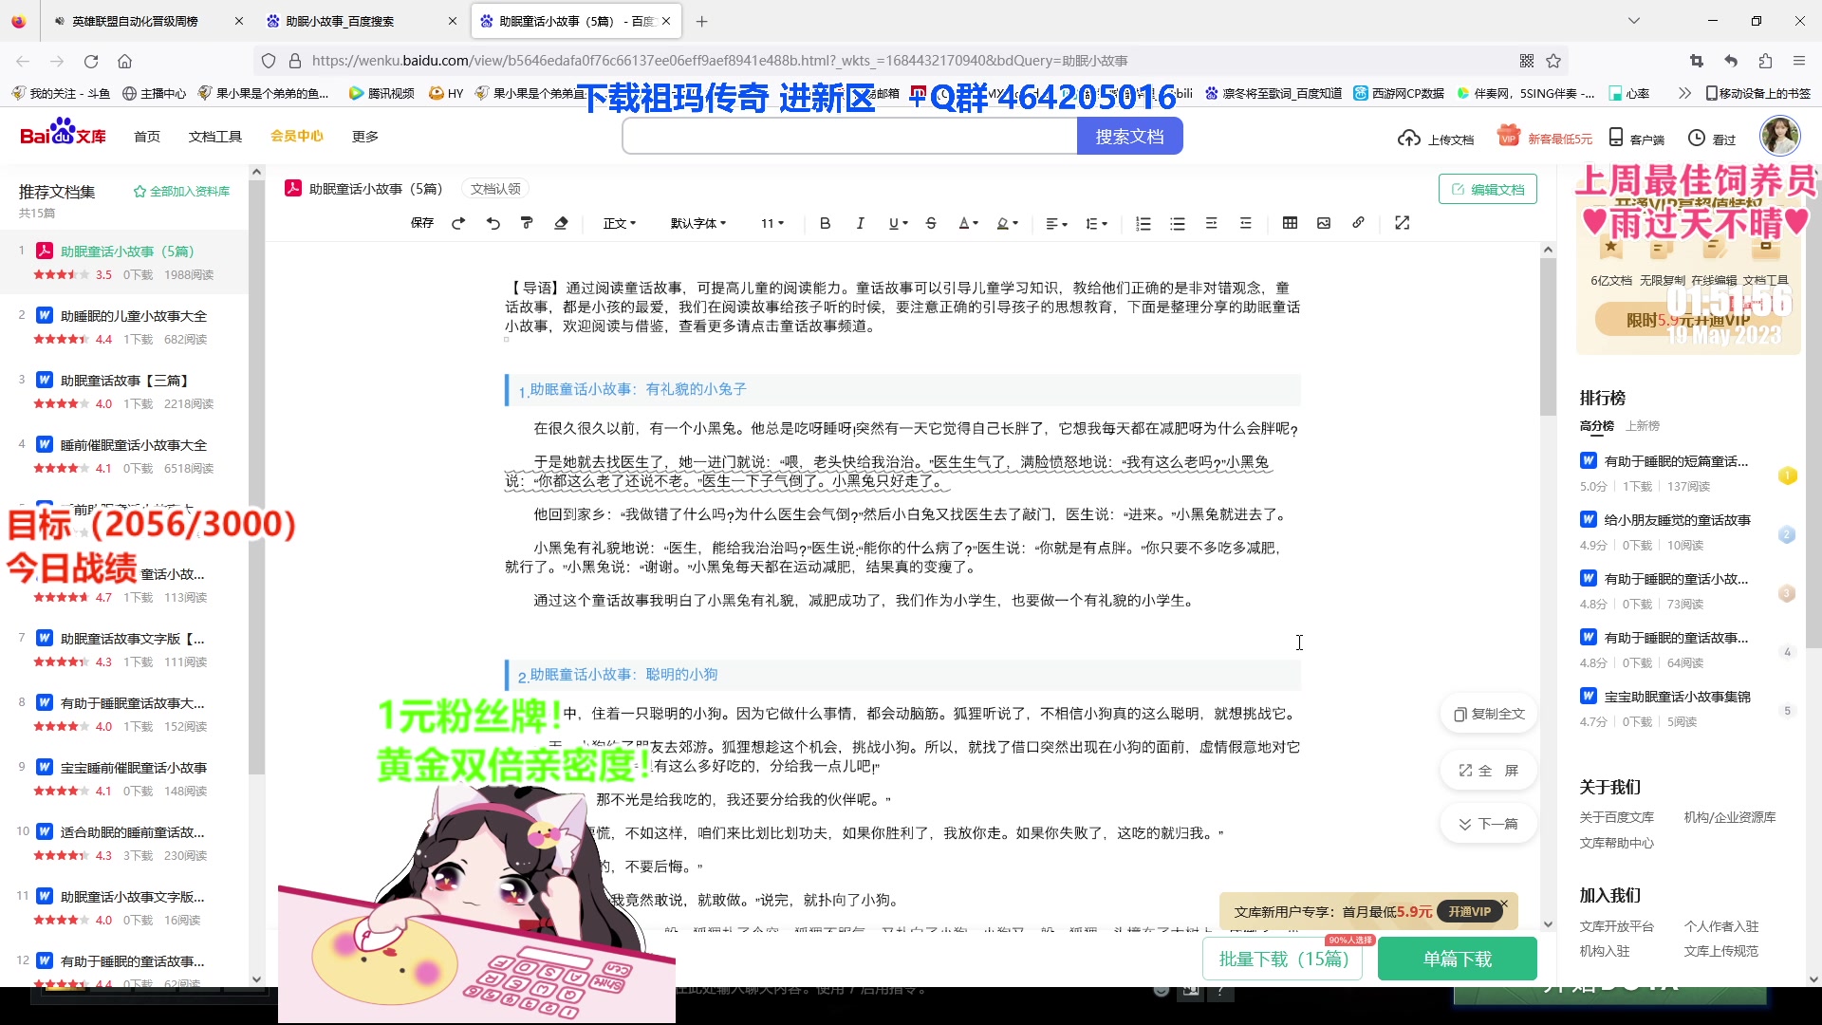
Task: Dismiss the VIP promotion banner close button
Action: point(1503,904)
